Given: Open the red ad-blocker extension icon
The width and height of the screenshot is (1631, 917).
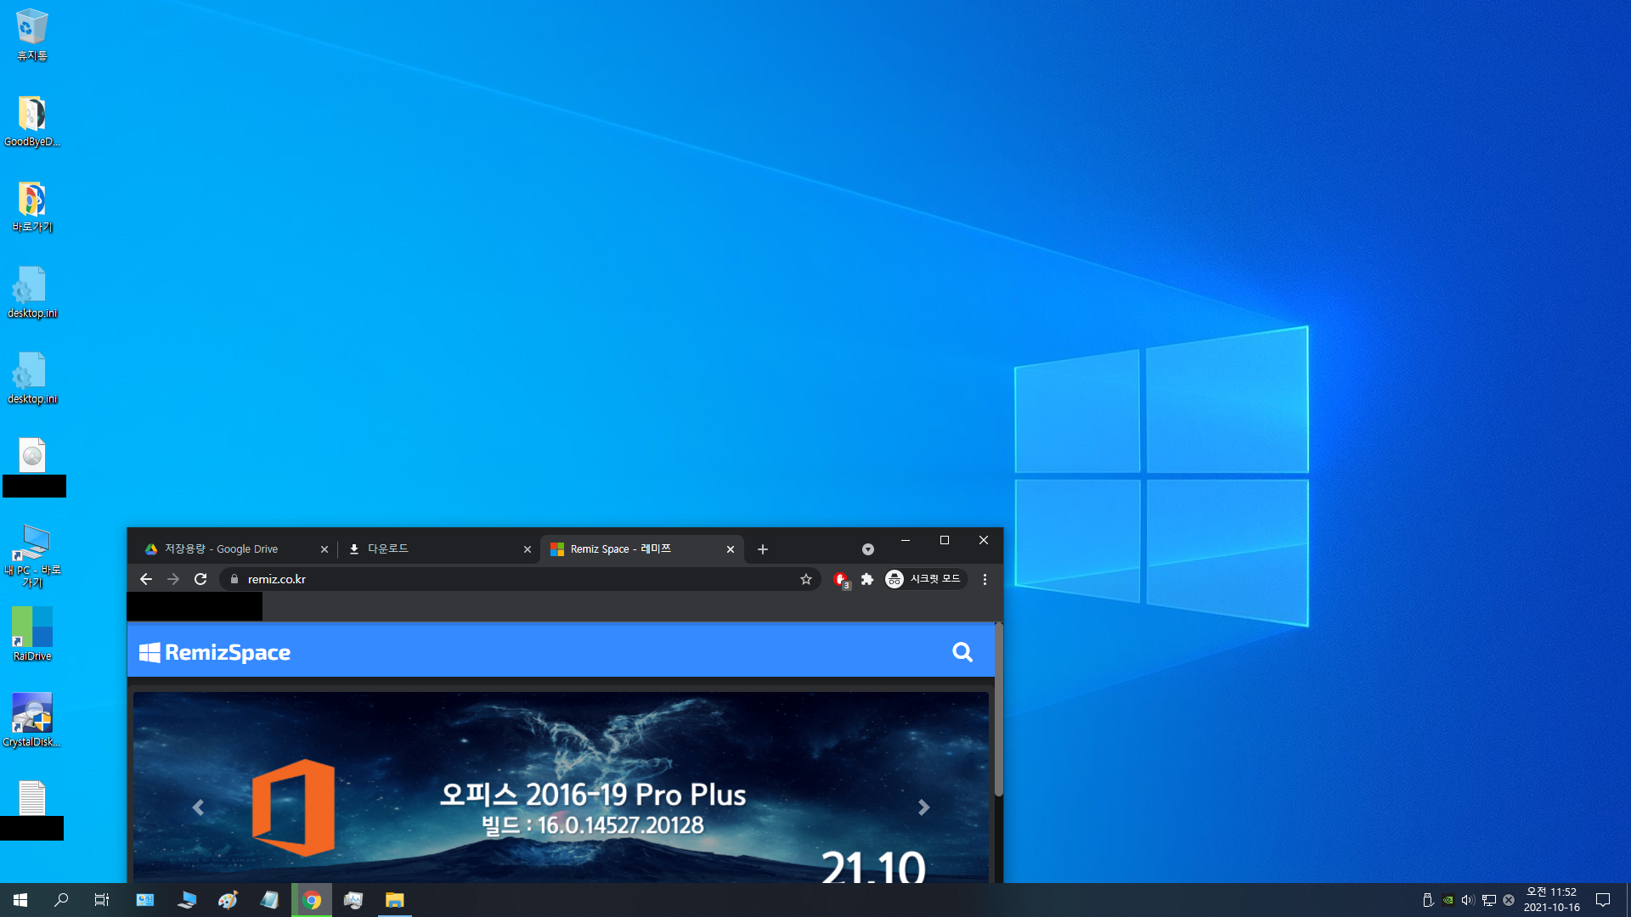Looking at the screenshot, I should [841, 580].
